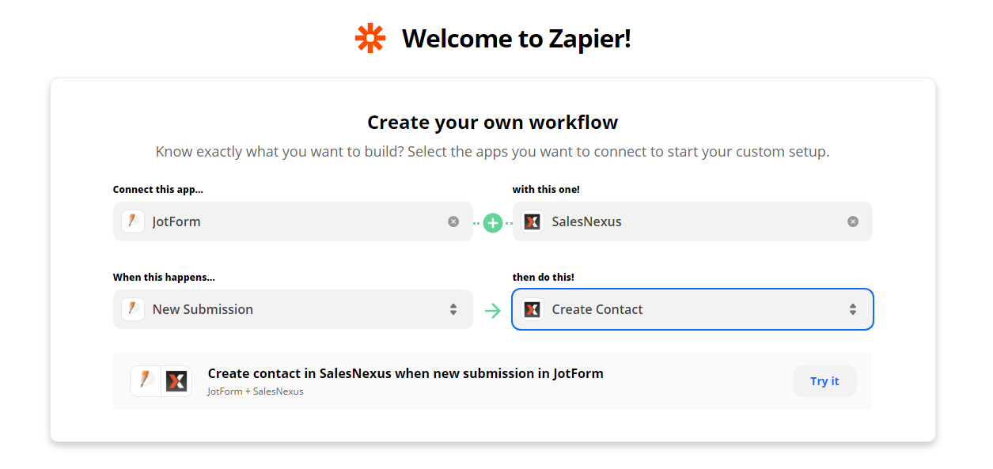Open the Create contact in SalesNexus workflow title

click(405, 373)
